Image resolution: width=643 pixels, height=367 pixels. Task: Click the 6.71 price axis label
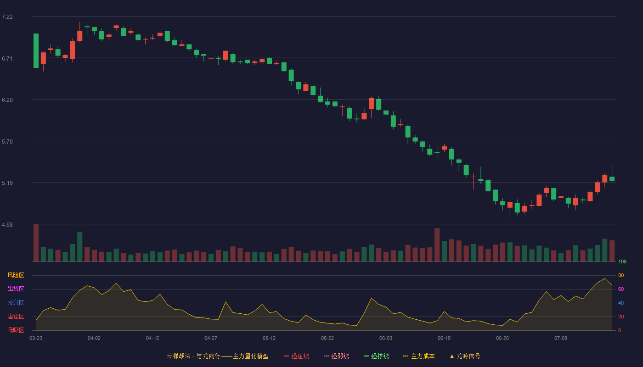coord(7,59)
